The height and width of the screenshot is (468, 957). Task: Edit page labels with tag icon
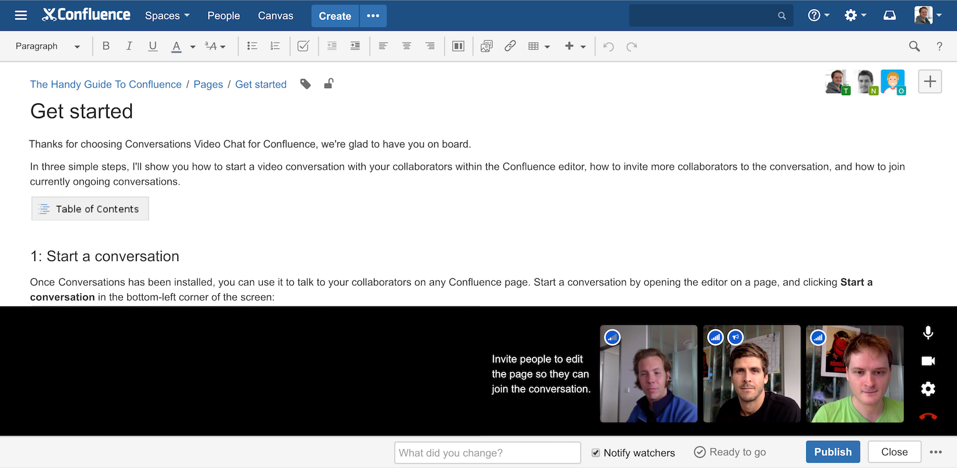[x=305, y=84]
